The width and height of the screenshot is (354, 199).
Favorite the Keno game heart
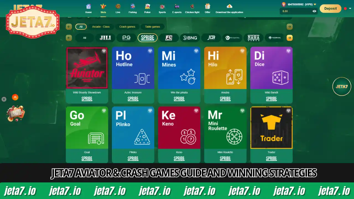click(196, 111)
